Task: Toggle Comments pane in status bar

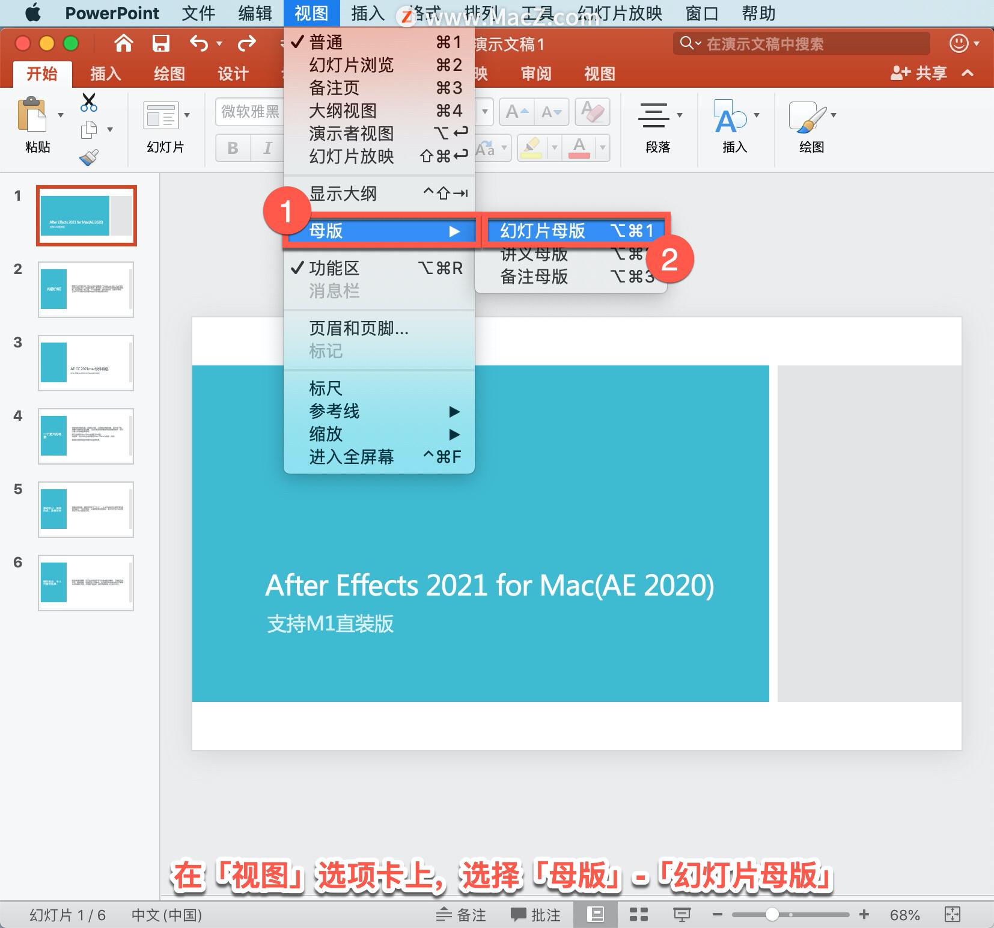Action: click(x=535, y=915)
